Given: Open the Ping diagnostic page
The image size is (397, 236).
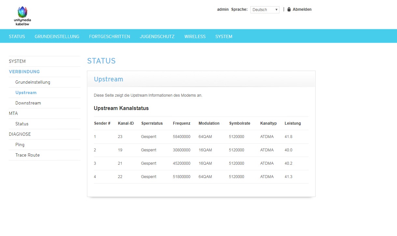Looking at the screenshot, I should [x=20, y=145].
